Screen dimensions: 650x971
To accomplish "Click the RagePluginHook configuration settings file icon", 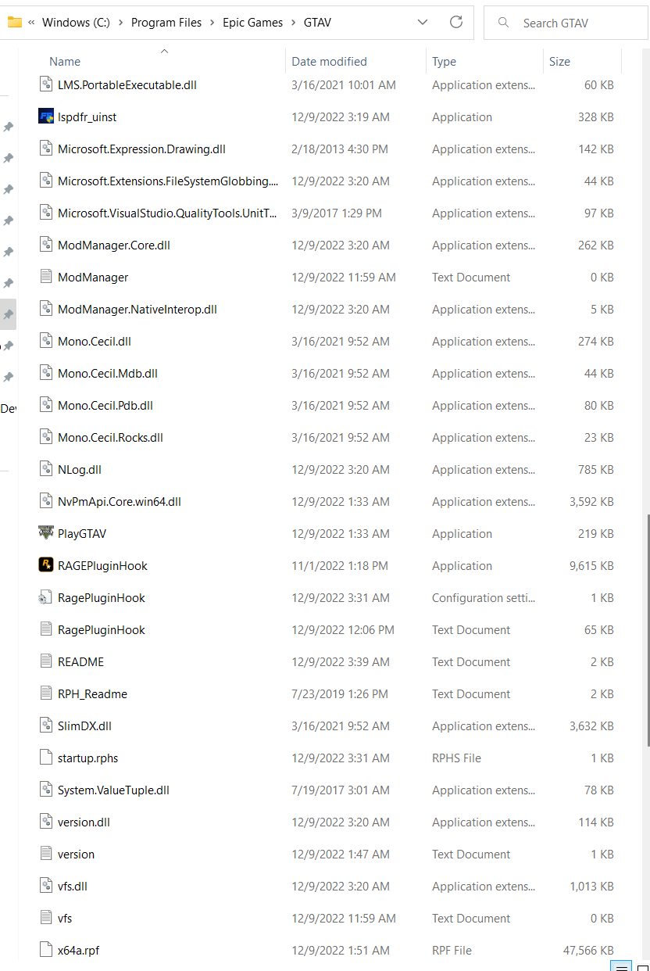I will 46,597.
